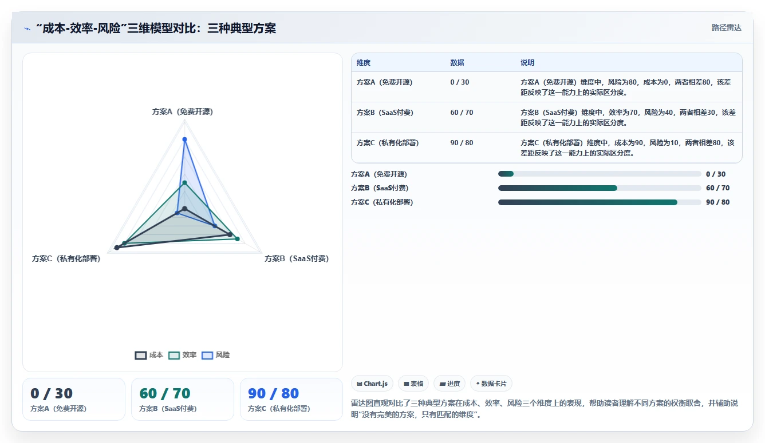Click the 方案C progress bar
The image size is (765, 443).
click(x=600, y=202)
